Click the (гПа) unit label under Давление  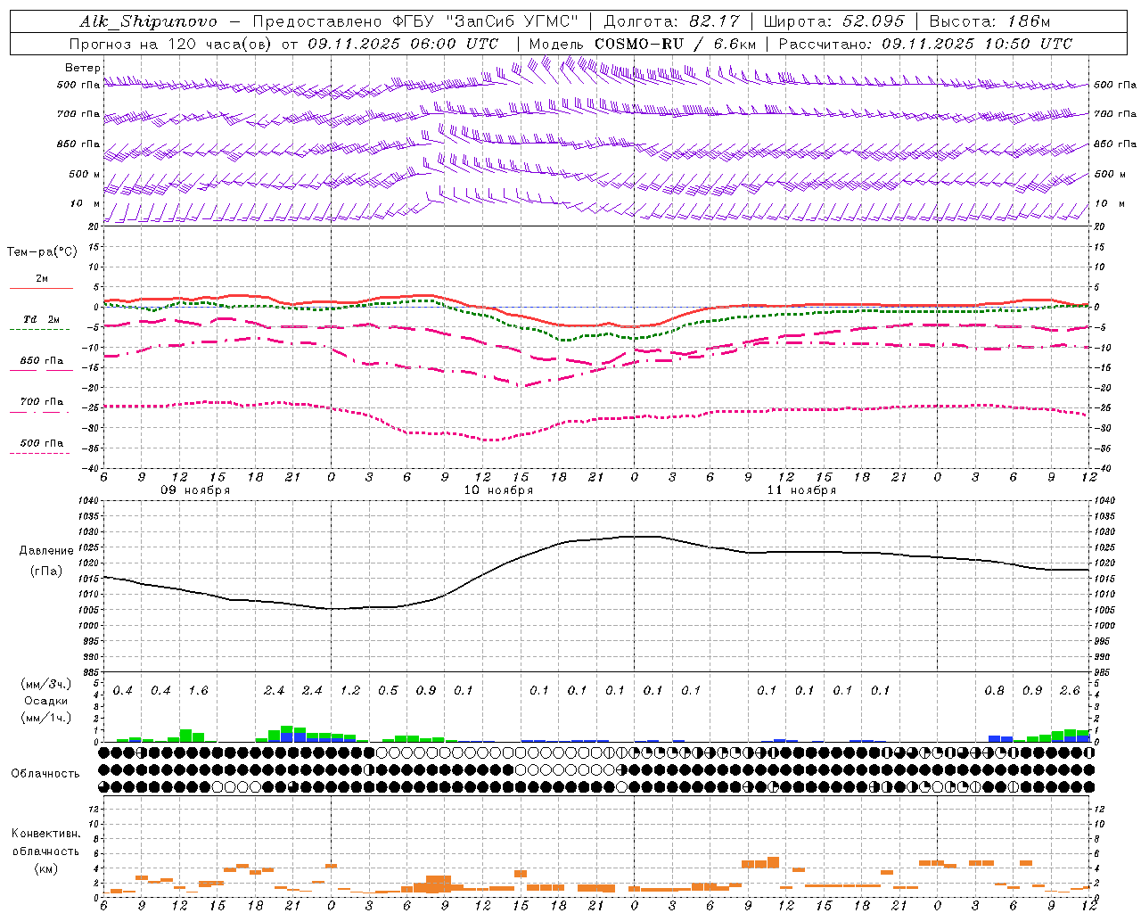coord(46,572)
